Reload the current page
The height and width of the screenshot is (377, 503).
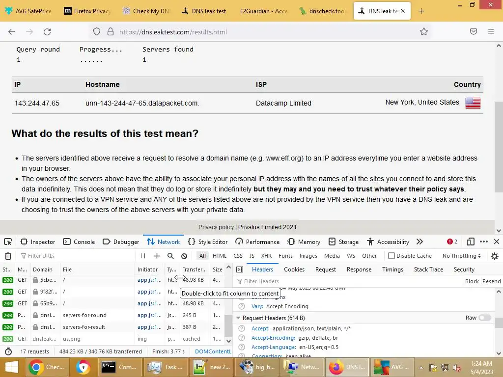point(47,32)
